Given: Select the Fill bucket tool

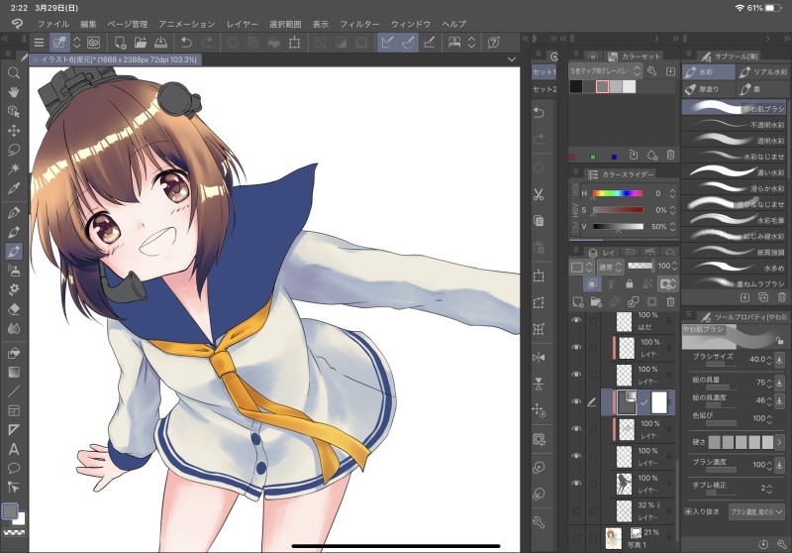Looking at the screenshot, I should [14, 353].
